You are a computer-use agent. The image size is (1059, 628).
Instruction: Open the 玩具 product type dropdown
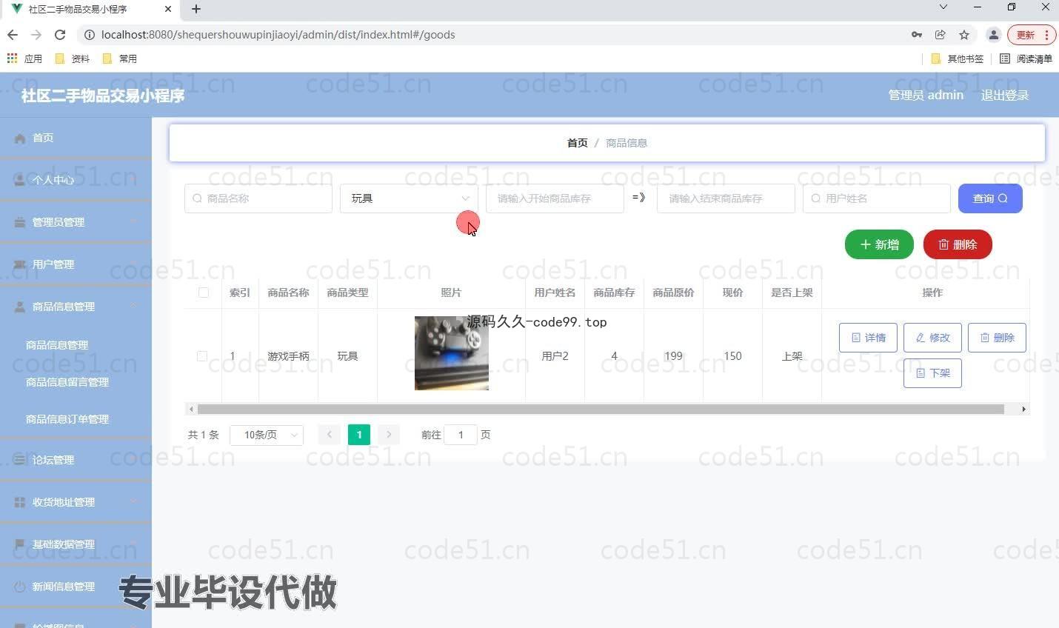click(408, 198)
